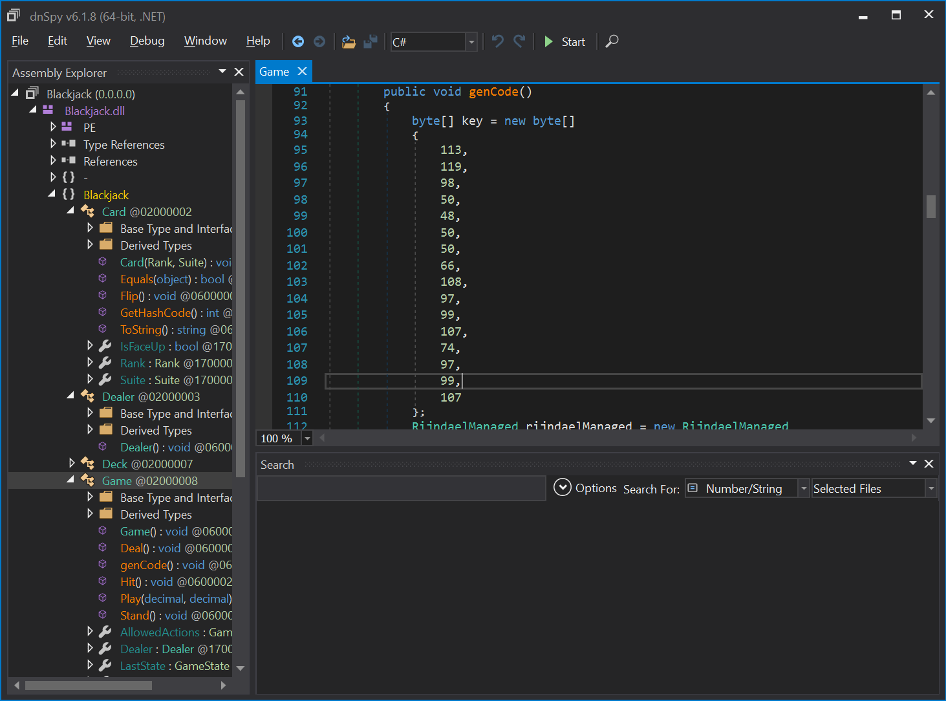Open the Window menu
This screenshot has width=946, height=701.
pyautogui.click(x=205, y=41)
